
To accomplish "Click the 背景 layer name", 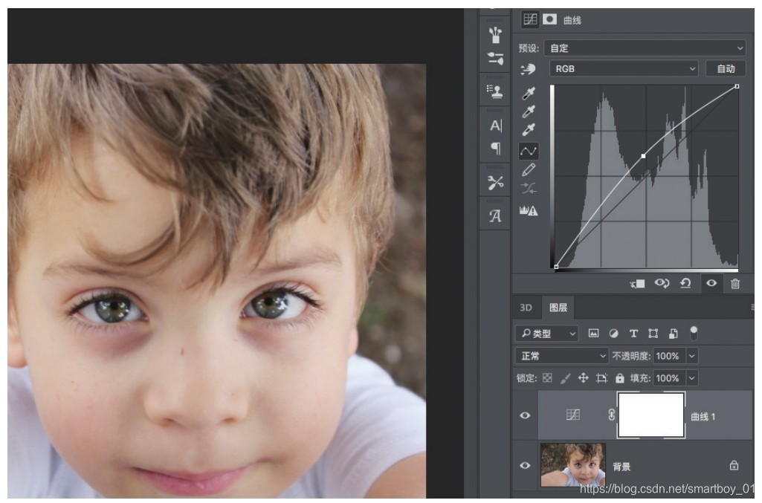I will point(621,467).
